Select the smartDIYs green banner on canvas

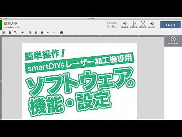tap(80, 62)
